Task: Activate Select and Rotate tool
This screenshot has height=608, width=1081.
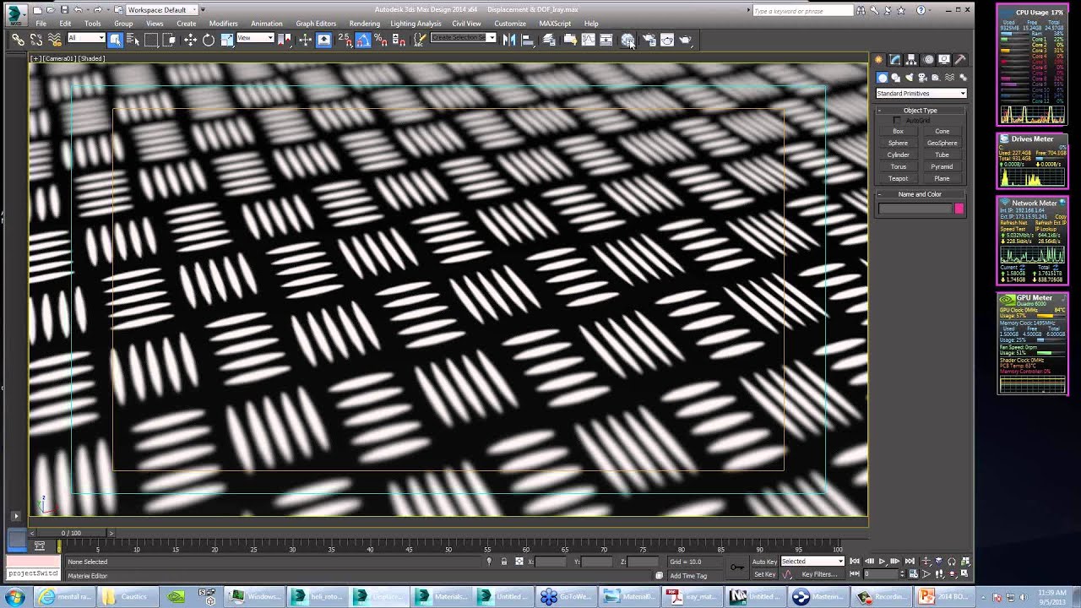Action: 209,40
